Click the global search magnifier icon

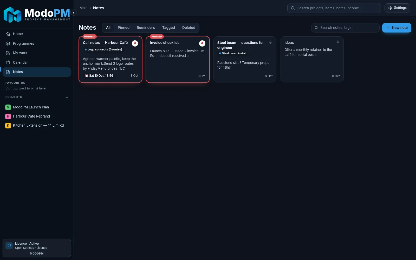[293, 8]
